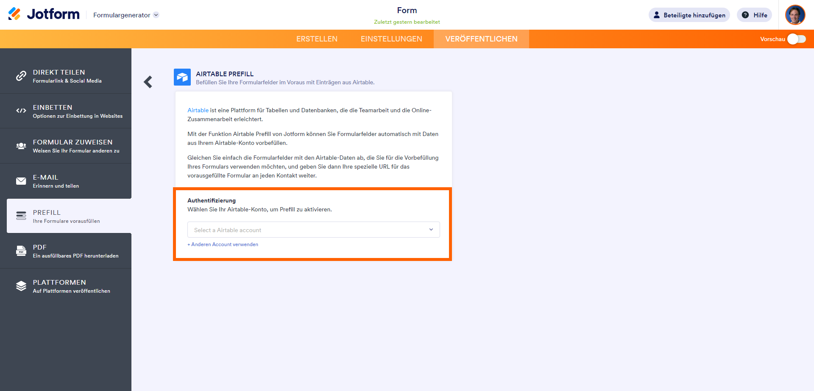This screenshot has height=391, width=814.
Task: Click 'Wählen Sie Ihr Airtable-Konto' instruction text
Action: 259,209
